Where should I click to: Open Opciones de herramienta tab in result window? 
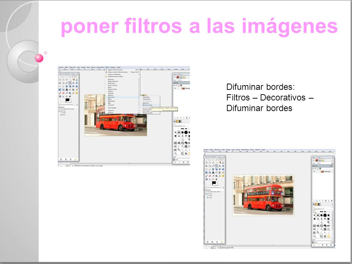pyautogui.click(x=213, y=187)
